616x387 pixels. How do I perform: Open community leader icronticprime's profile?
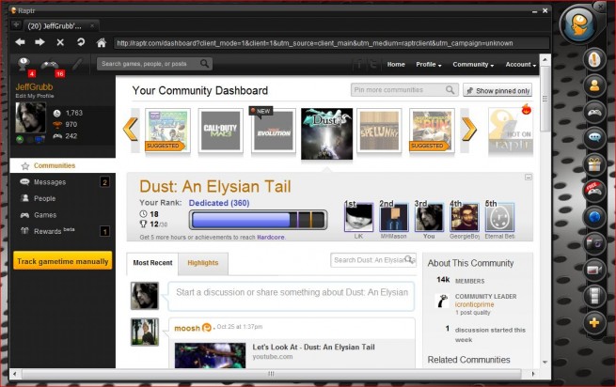tap(474, 304)
